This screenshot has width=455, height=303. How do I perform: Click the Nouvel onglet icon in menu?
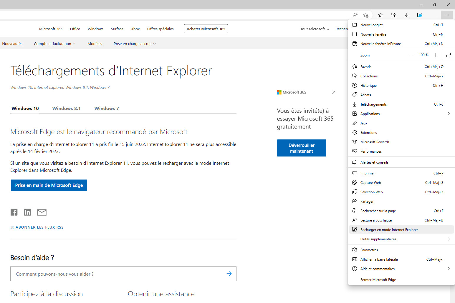(x=355, y=25)
